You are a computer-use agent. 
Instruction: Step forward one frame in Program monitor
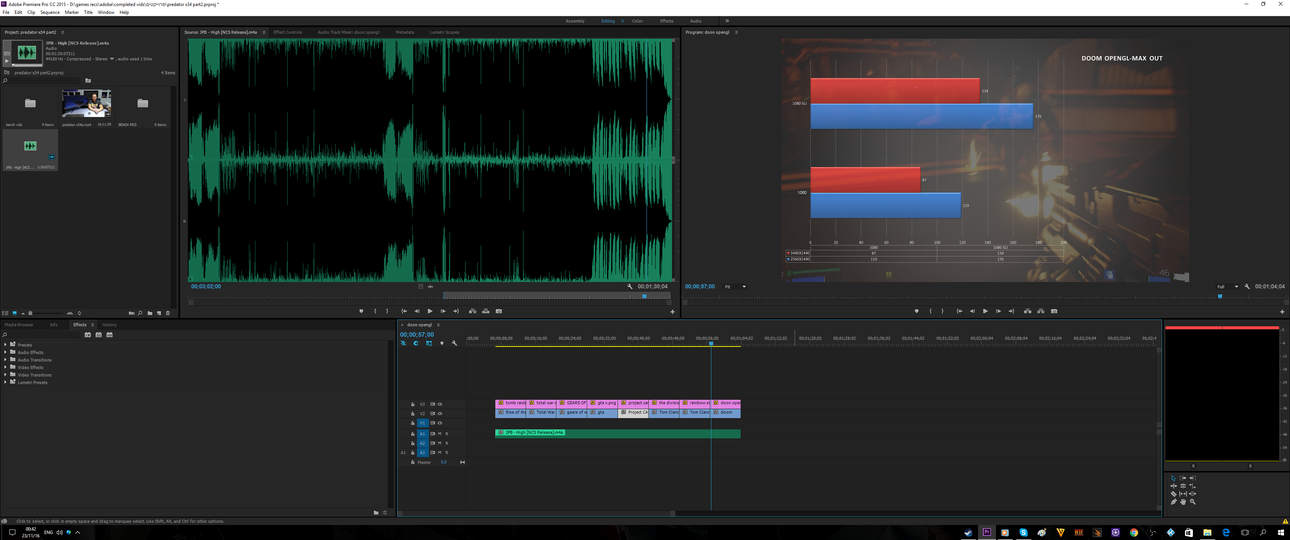(x=998, y=311)
